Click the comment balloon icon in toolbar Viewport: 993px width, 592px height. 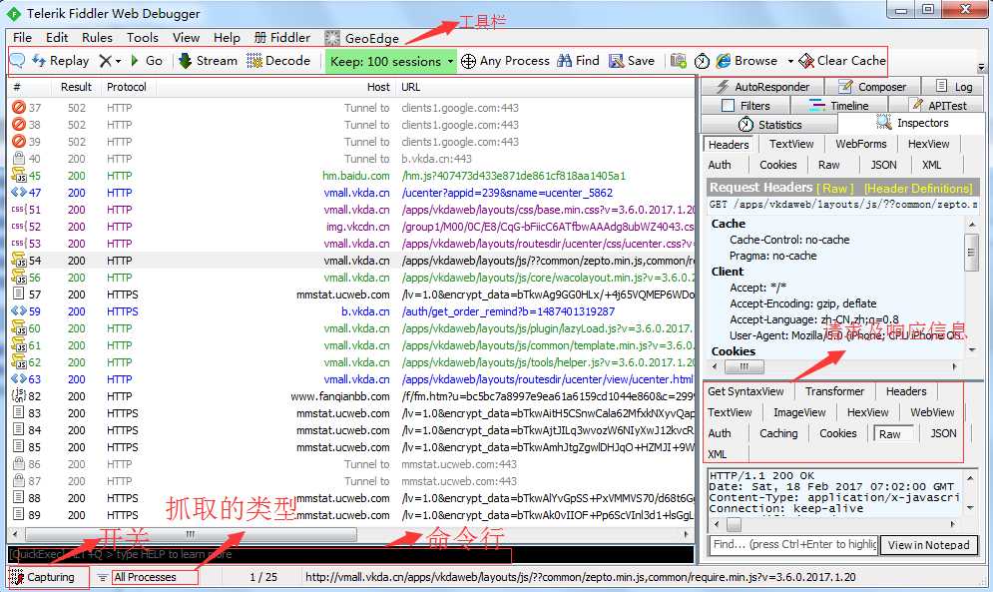pos(17,61)
